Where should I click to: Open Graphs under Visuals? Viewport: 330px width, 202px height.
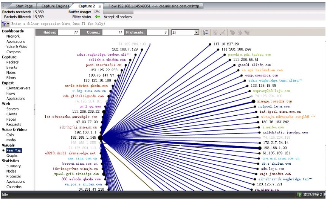[12, 156]
